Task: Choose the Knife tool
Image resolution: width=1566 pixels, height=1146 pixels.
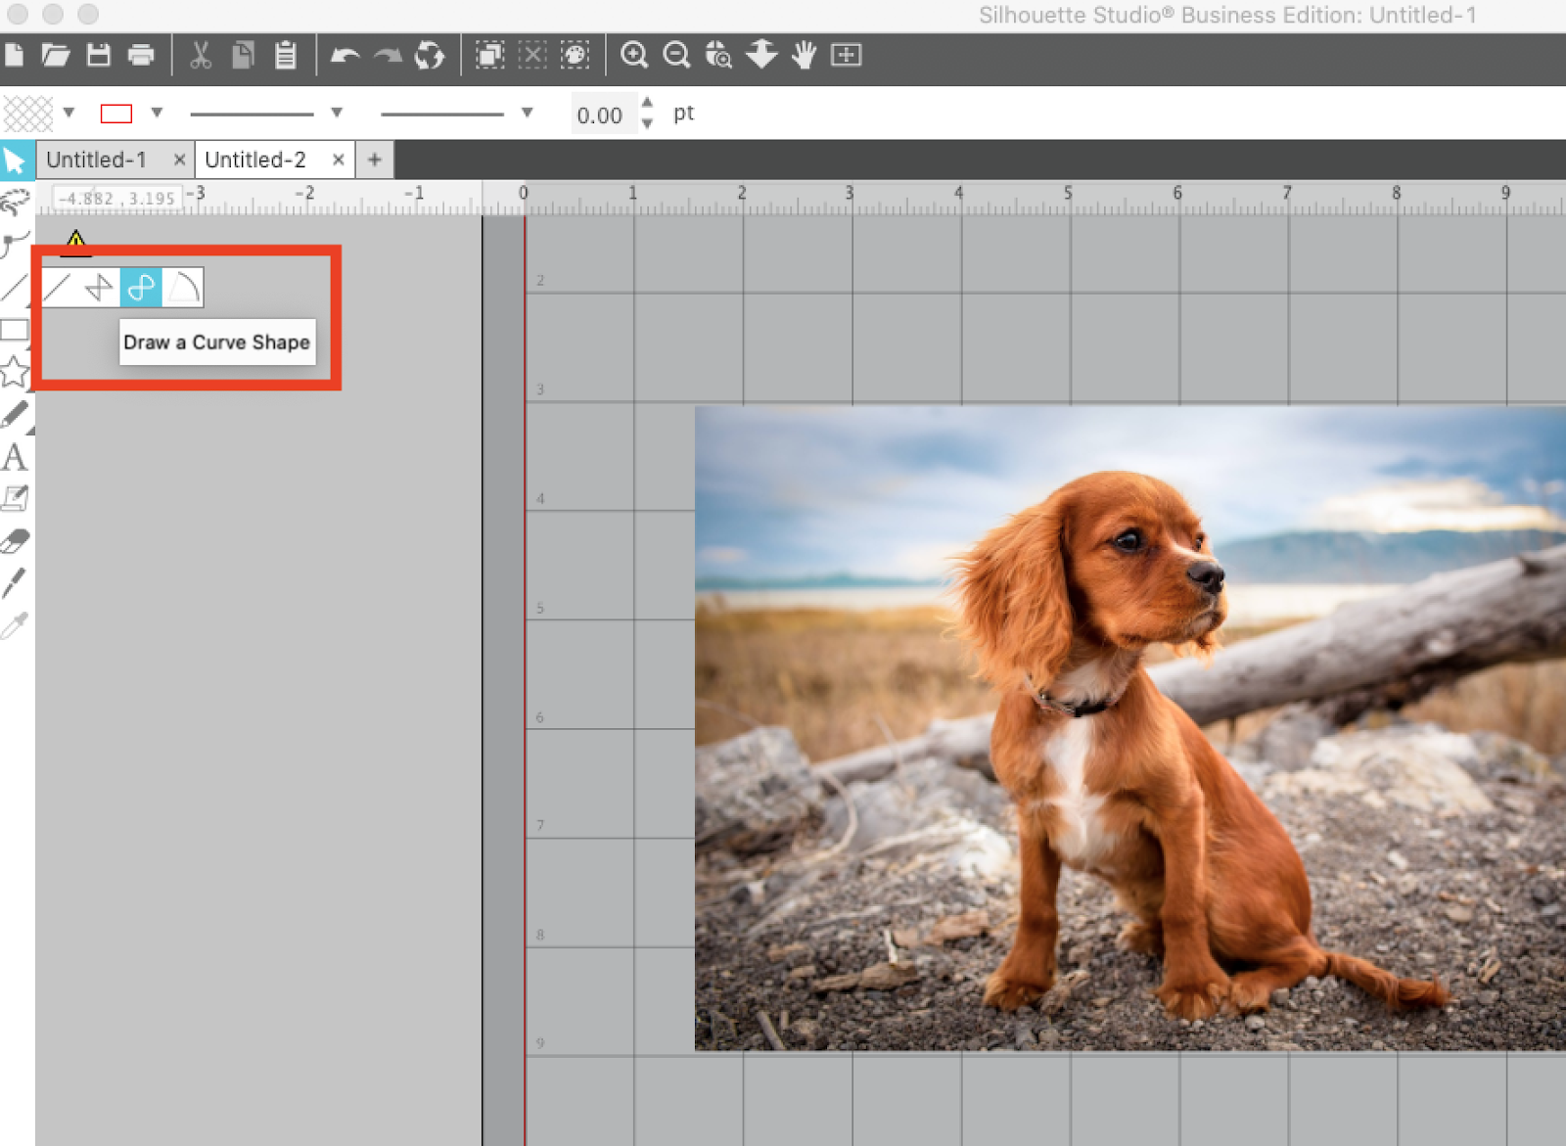Action: click(14, 581)
